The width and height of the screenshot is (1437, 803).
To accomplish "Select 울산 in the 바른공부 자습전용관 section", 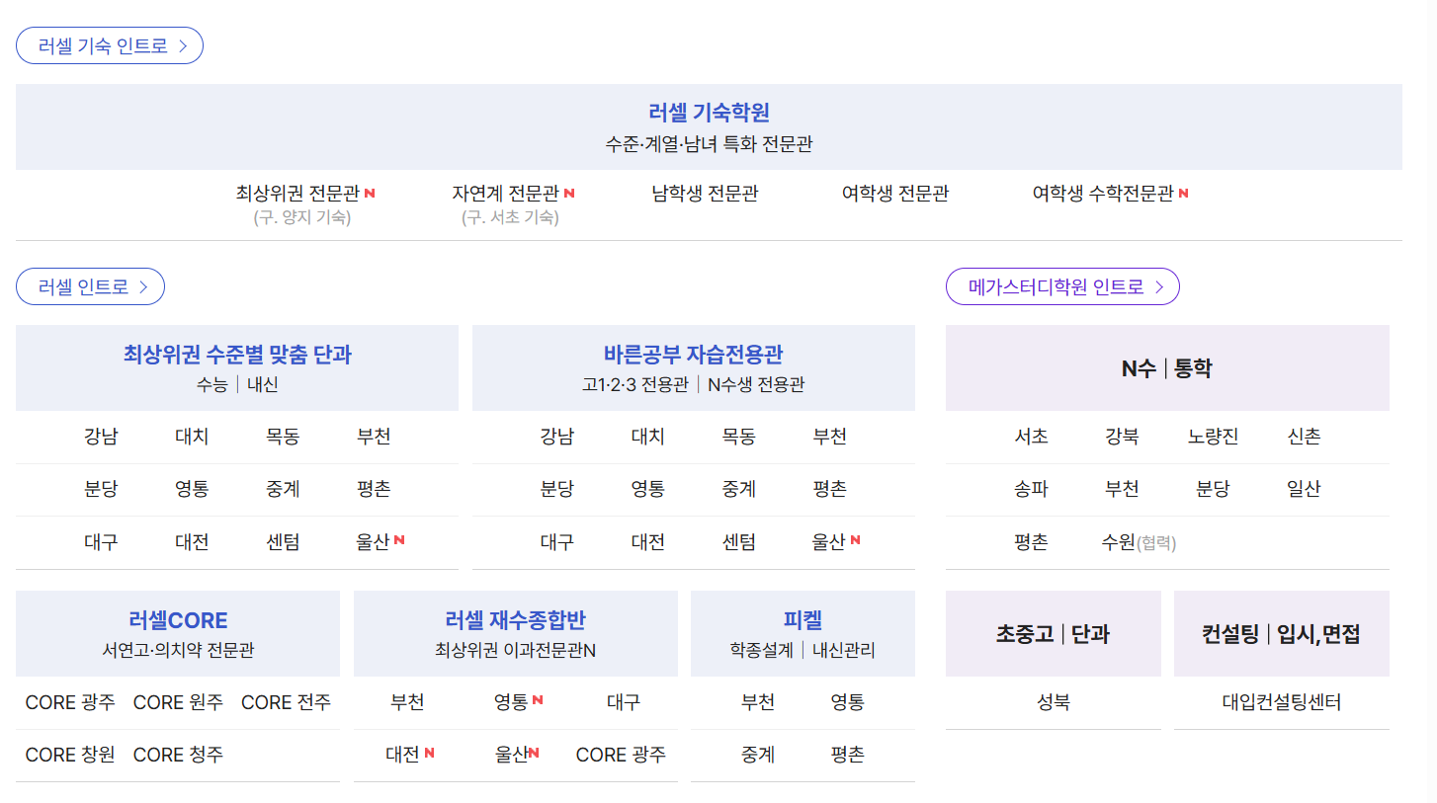I will (x=829, y=542).
